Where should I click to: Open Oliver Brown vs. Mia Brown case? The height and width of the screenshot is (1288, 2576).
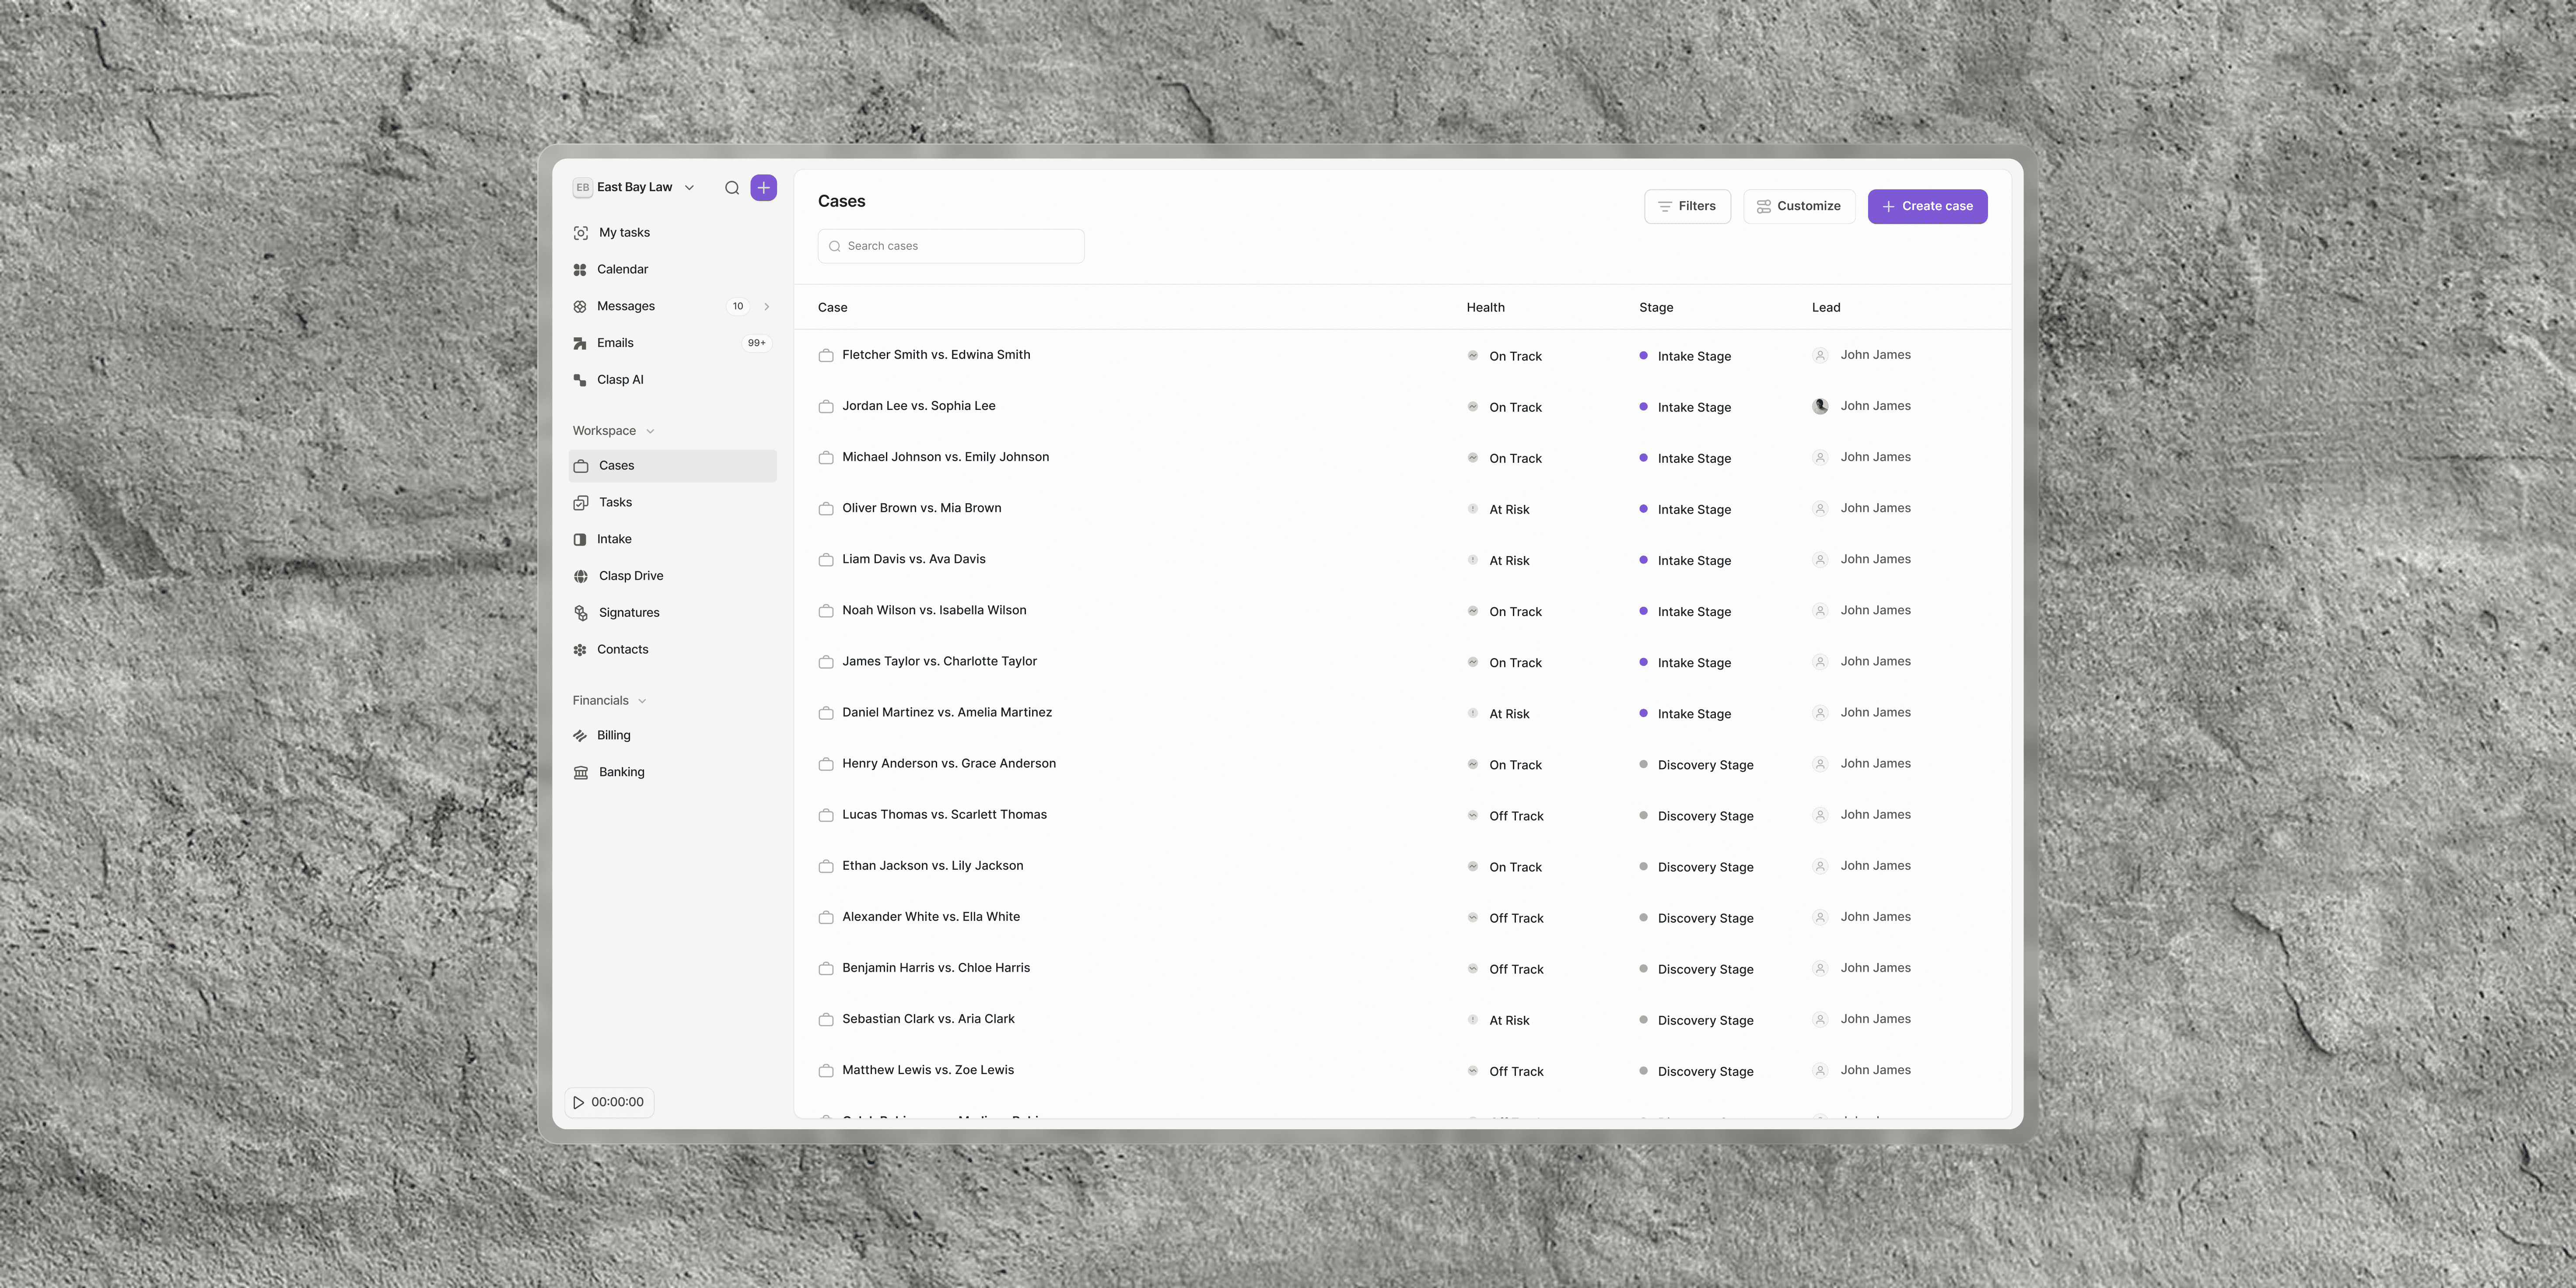coord(921,508)
